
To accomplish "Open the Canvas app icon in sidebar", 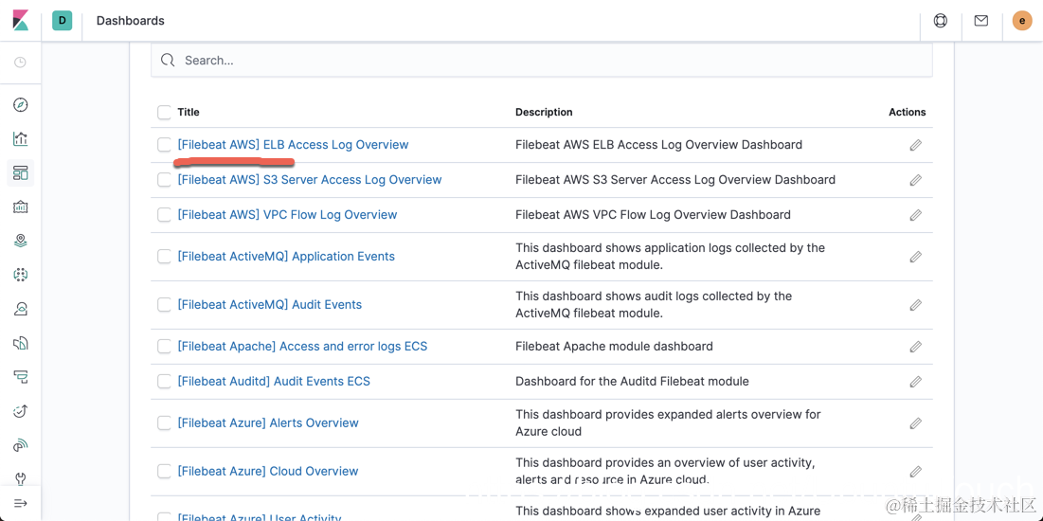I will 21,207.
